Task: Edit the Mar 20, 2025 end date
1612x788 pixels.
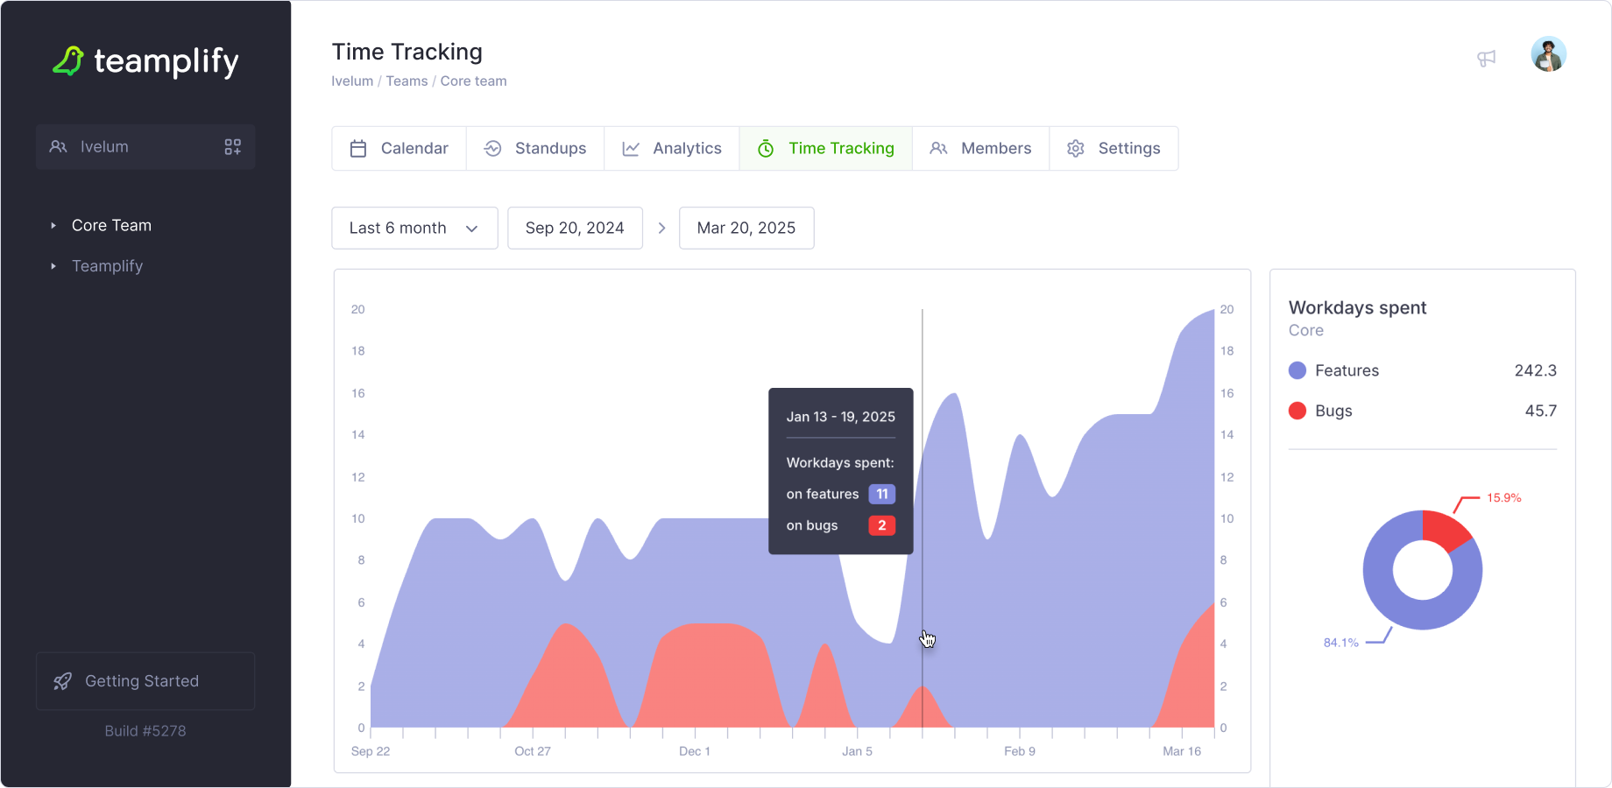Action: pyautogui.click(x=746, y=229)
